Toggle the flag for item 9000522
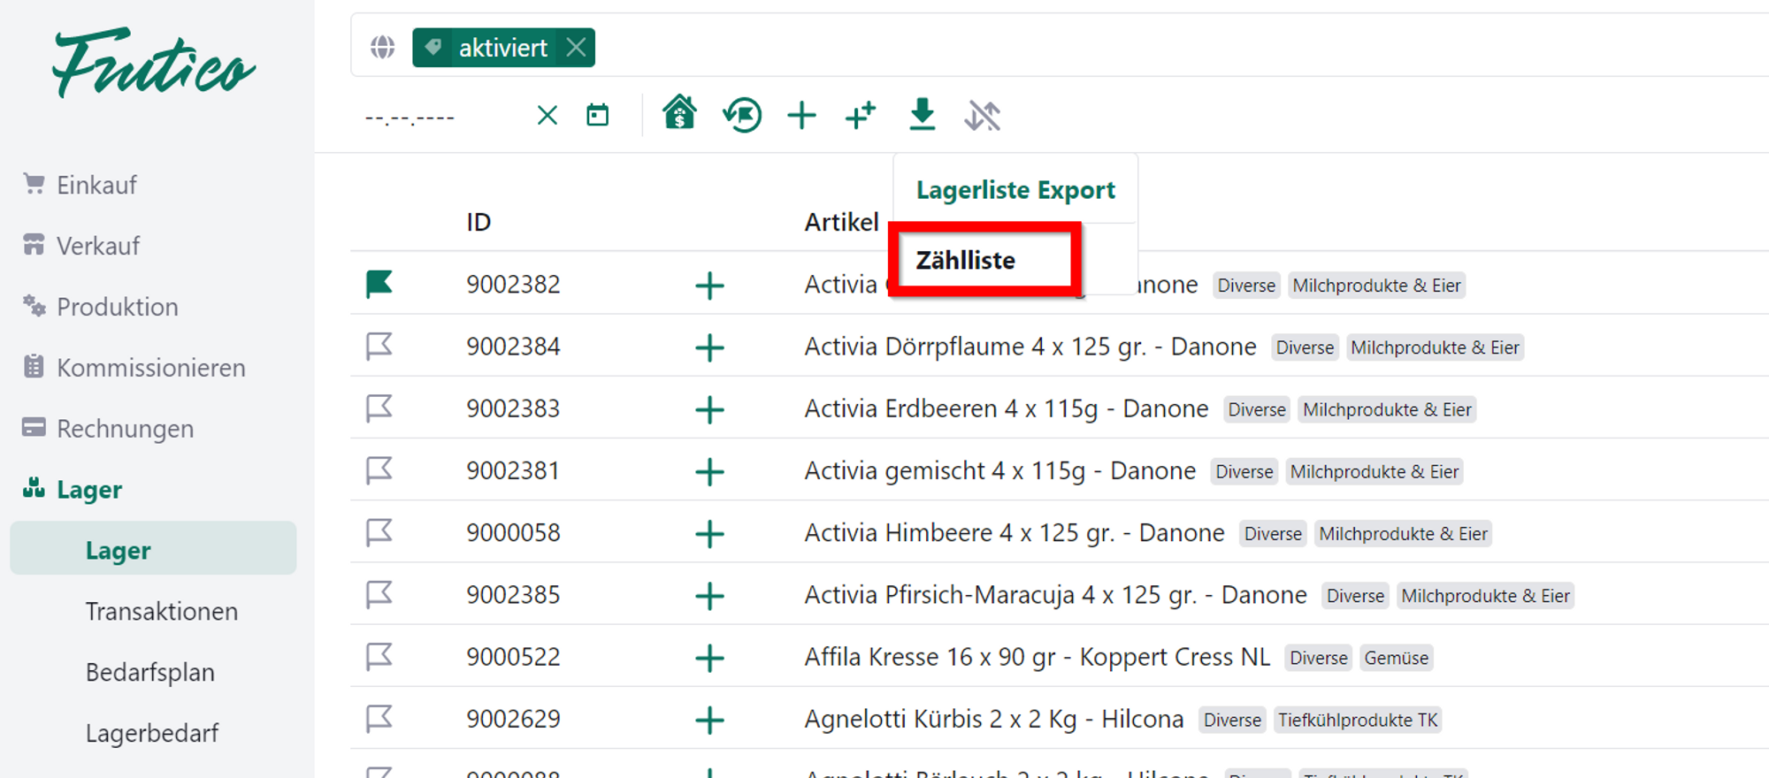 click(379, 656)
